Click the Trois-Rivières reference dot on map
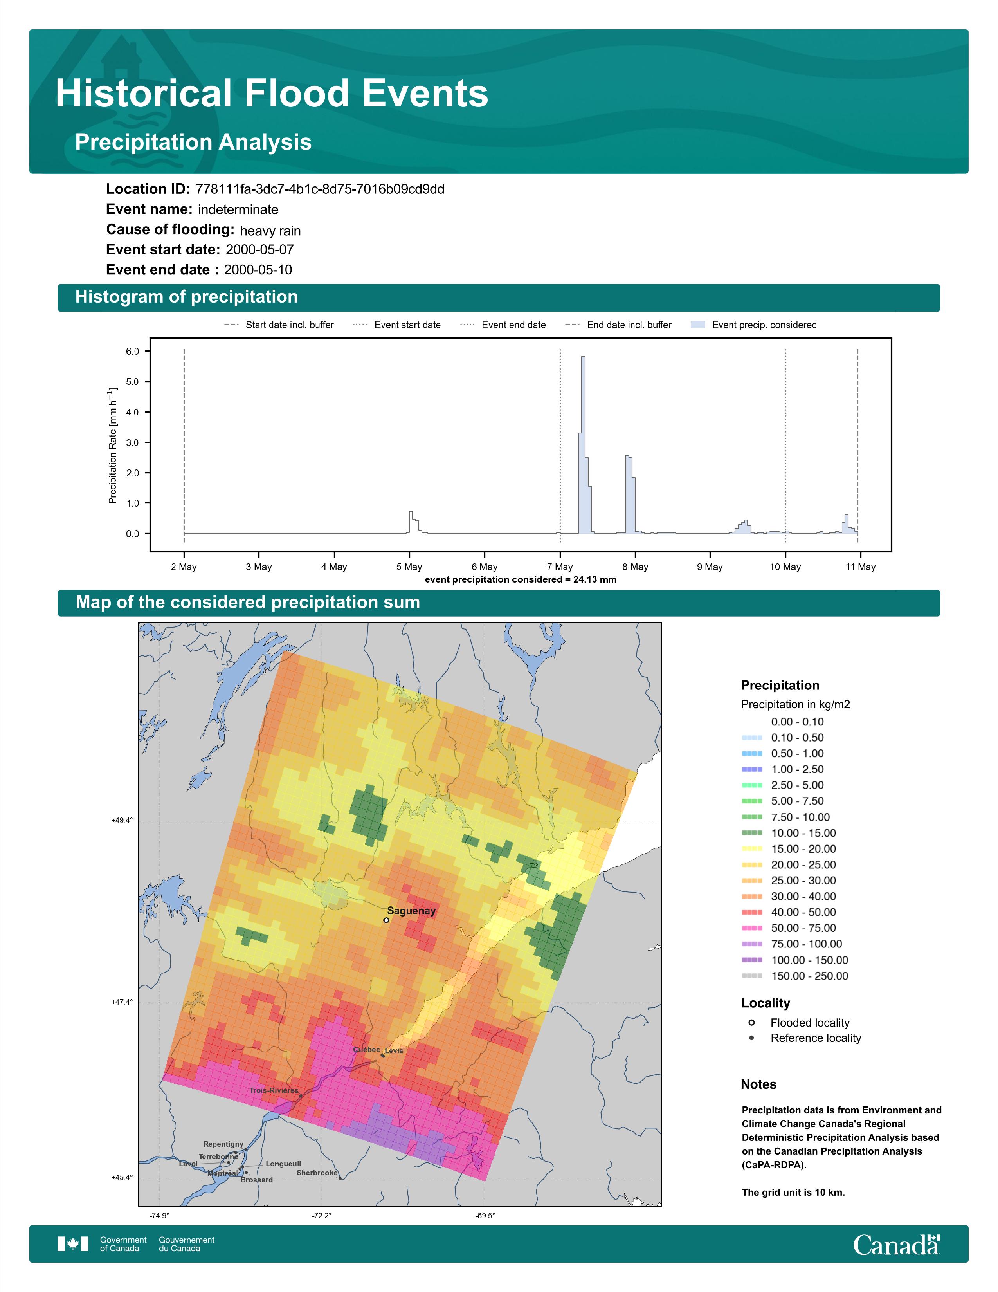998x1292 pixels. click(301, 1095)
